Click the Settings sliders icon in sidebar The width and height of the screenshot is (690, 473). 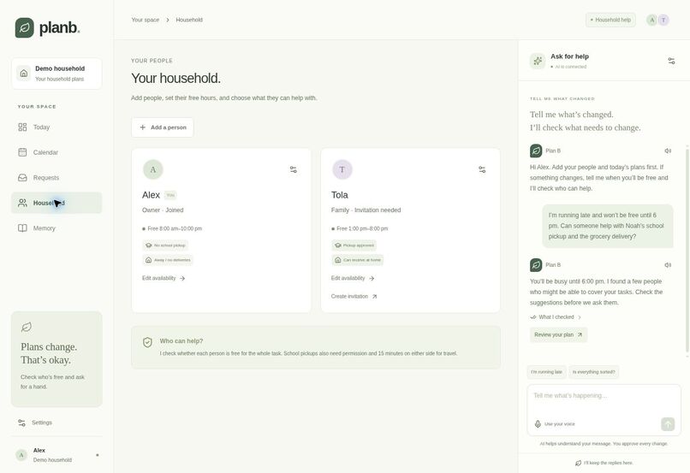coord(21,423)
